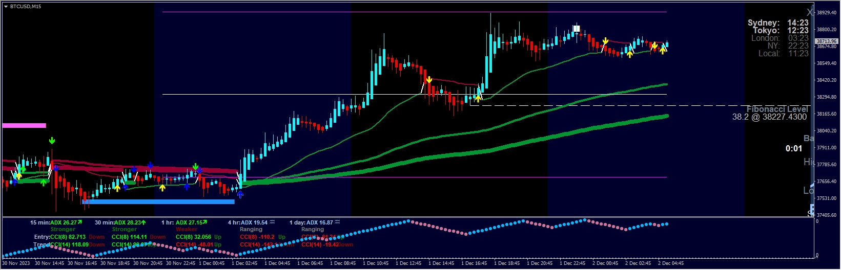Screen dimensions: 841x270
Task: Click the blue horizontal support bar
Action: click(x=158, y=201)
